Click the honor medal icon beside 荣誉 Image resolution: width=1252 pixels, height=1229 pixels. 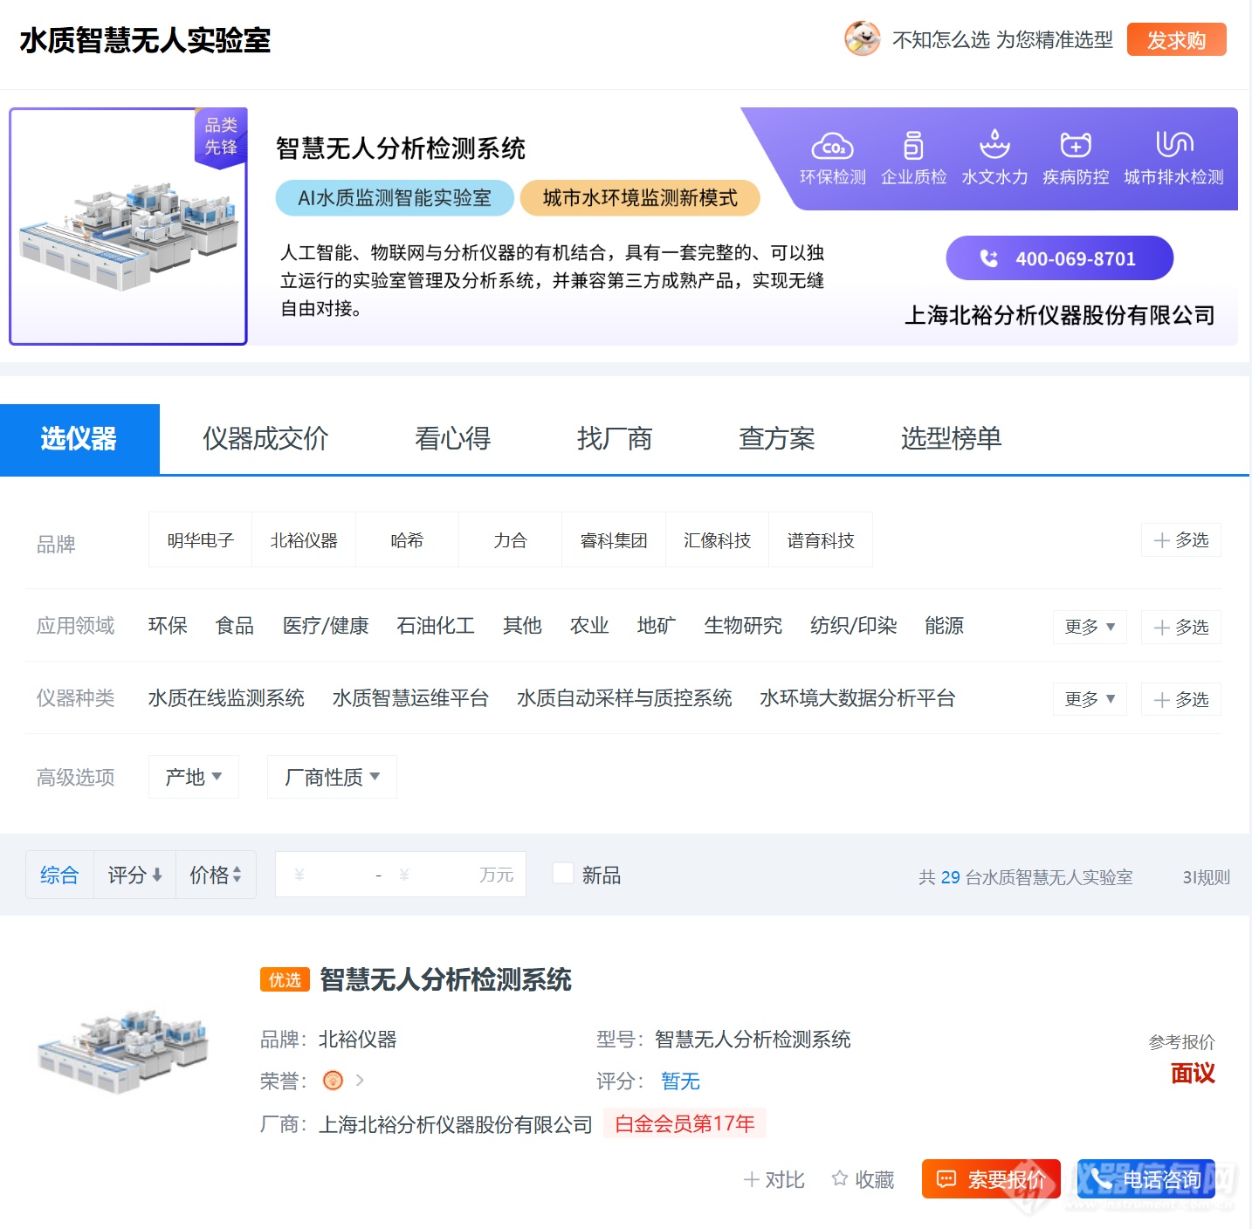[333, 1081]
